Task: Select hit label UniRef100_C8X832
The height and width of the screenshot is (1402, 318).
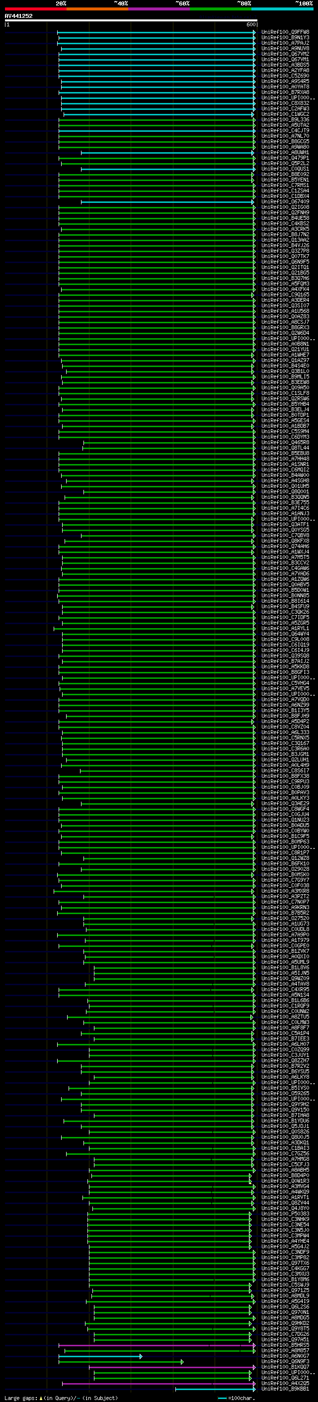Action: [x=285, y=103]
